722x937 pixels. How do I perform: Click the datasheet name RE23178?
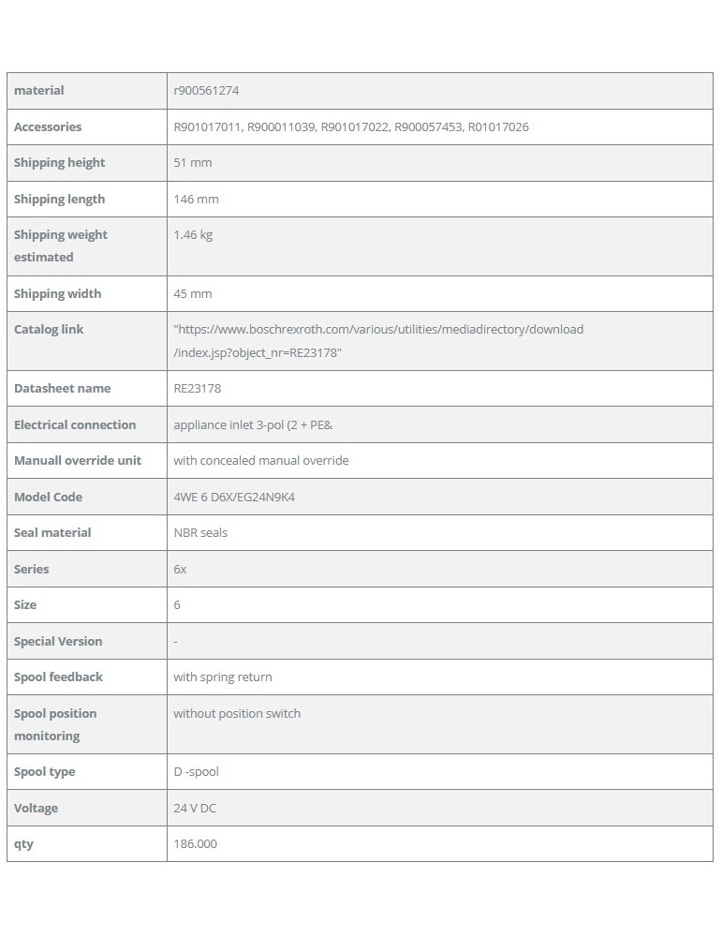click(x=197, y=389)
